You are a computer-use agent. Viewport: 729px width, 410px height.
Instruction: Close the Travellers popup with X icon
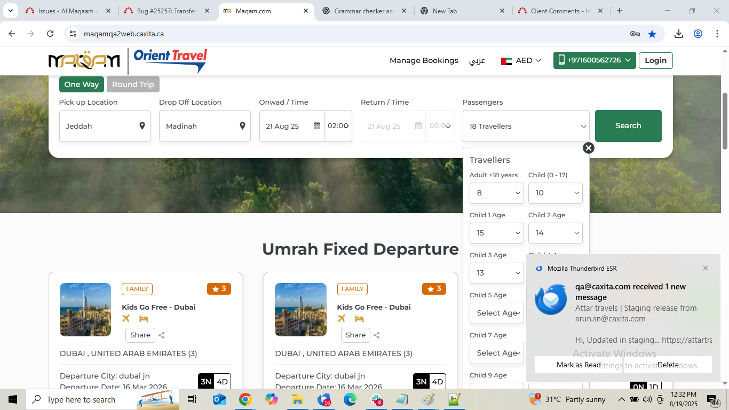point(588,148)
